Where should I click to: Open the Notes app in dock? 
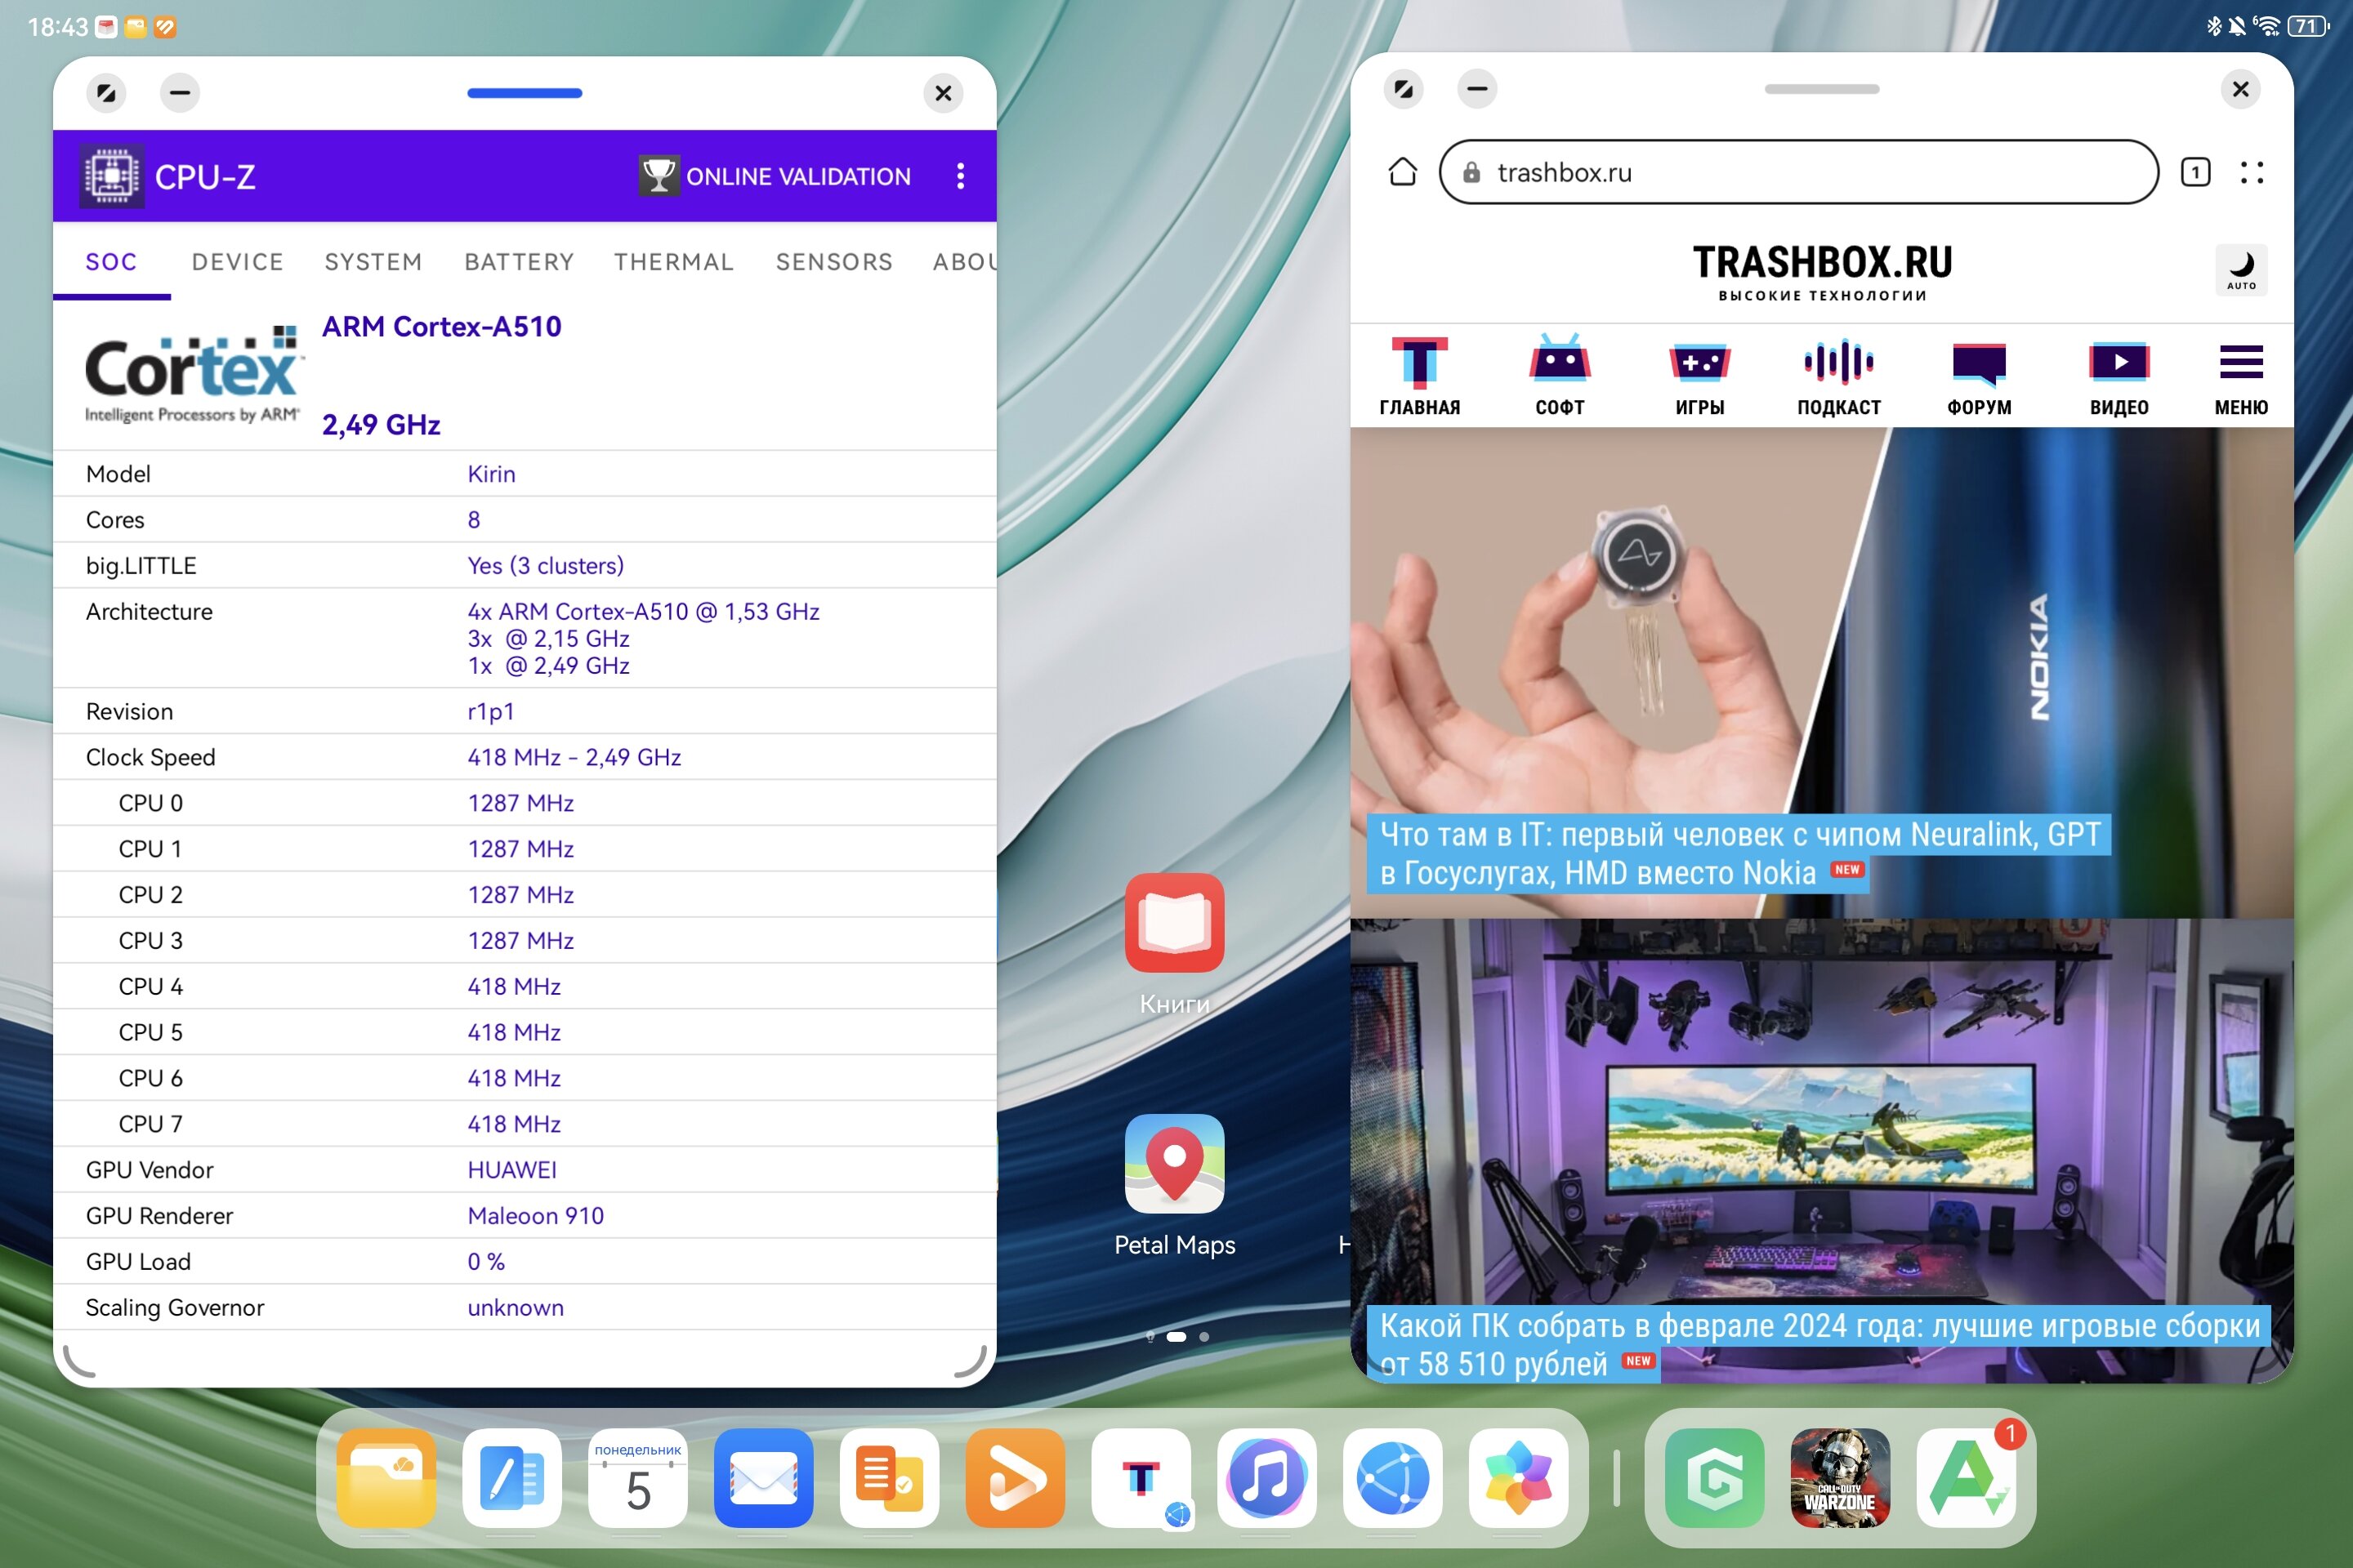[512, 1478]
